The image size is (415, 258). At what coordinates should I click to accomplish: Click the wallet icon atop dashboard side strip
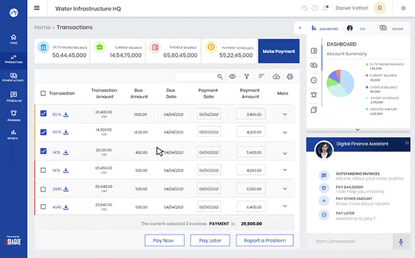[x=314, y=50]
